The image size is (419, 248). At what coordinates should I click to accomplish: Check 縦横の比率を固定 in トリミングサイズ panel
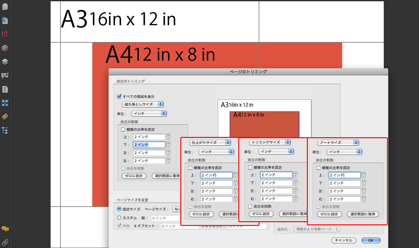point(250,167)
